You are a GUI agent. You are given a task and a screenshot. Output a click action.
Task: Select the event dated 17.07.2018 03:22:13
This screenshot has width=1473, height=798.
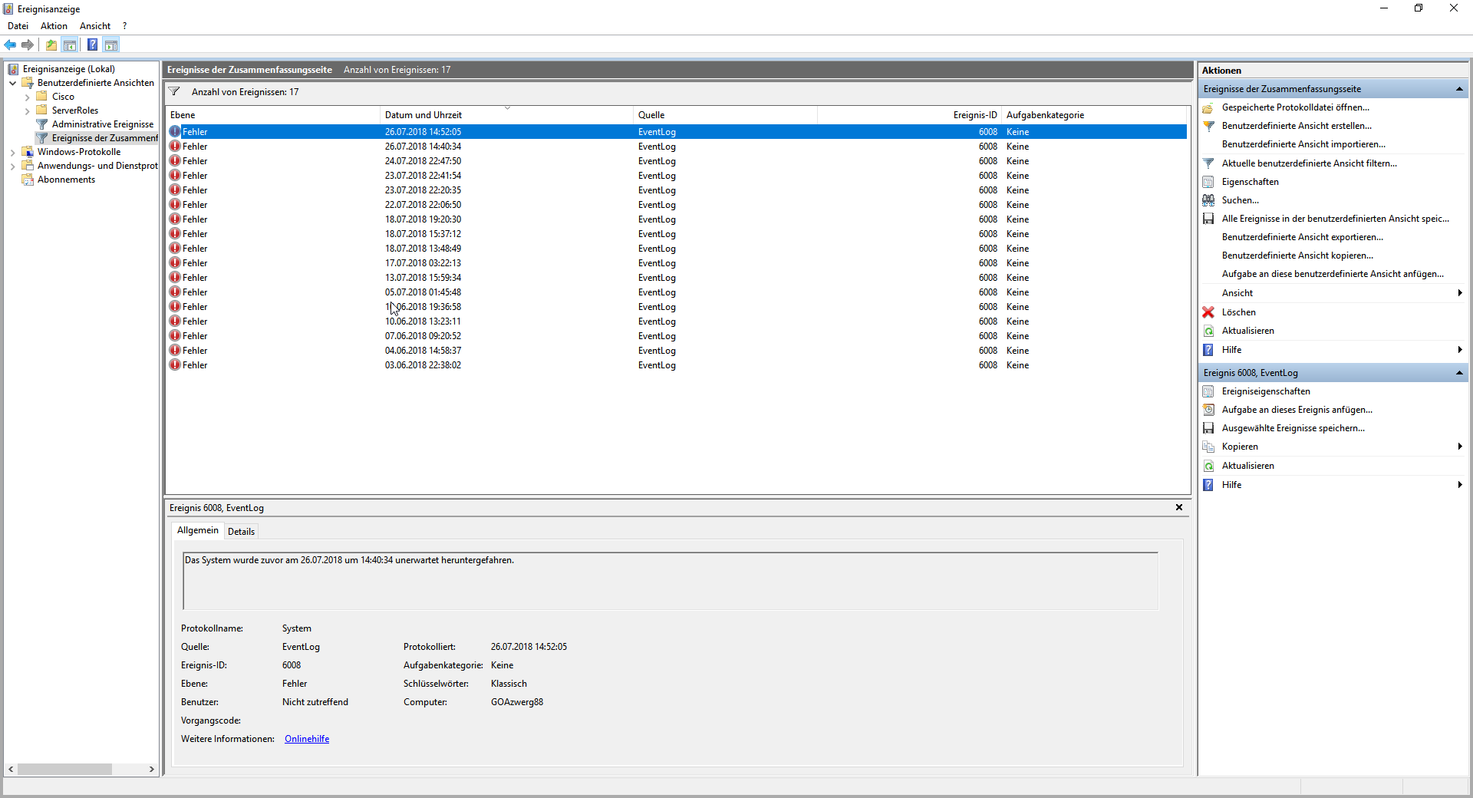[677, 263]
